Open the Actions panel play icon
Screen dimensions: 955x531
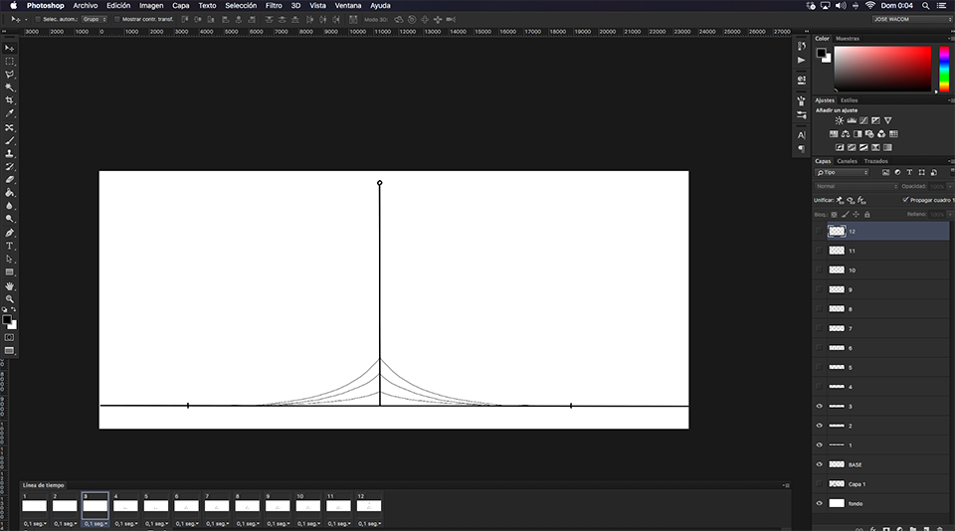tap(802, 61)
